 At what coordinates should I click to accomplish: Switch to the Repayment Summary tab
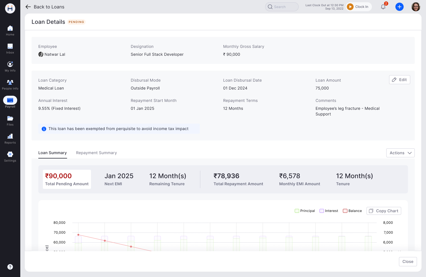coord(96,153)
